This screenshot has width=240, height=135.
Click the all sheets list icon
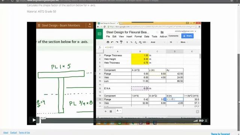[x=111, y=111]
